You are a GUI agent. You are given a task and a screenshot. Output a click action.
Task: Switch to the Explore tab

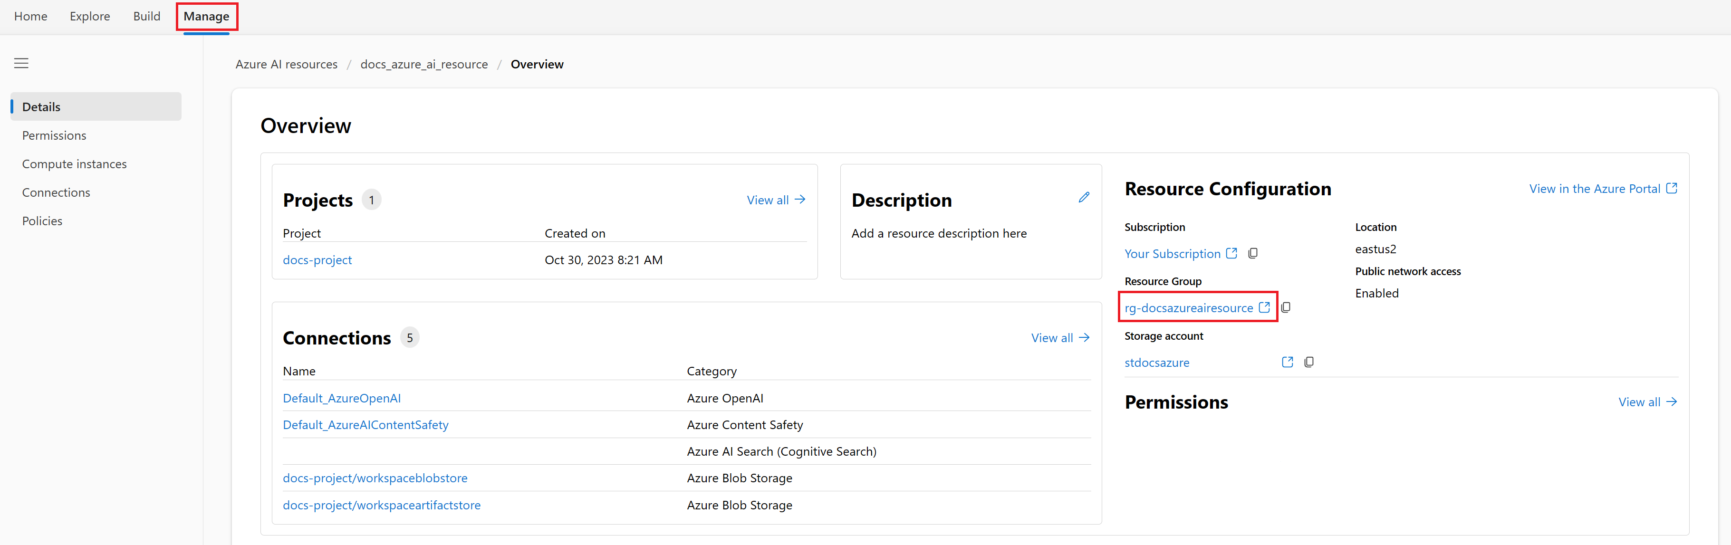pyautogui.click(x=90, y=16)
